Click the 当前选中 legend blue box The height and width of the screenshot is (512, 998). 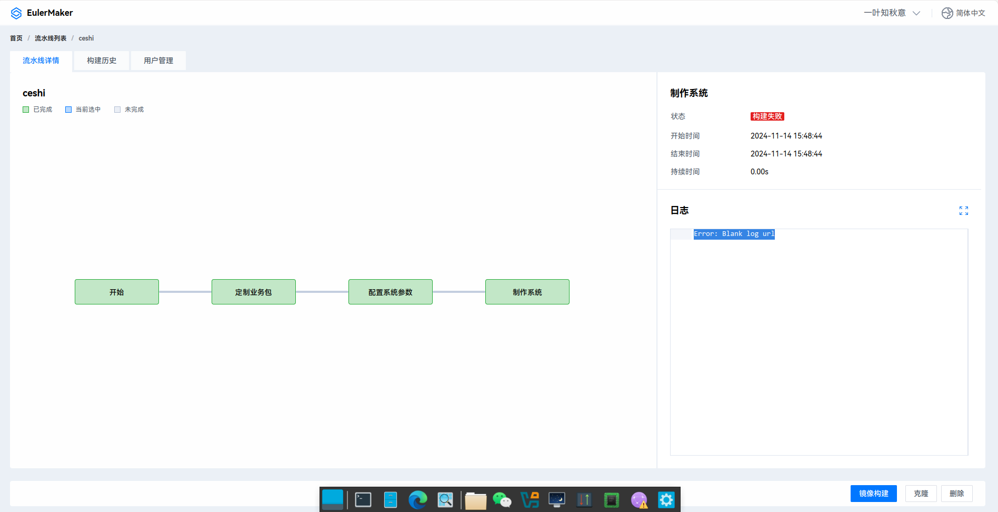pyautogui.click(x=68, y=110)
